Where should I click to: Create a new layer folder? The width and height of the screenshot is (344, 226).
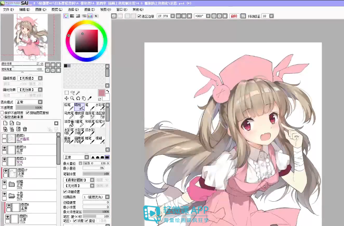click(x=18, y=123)
